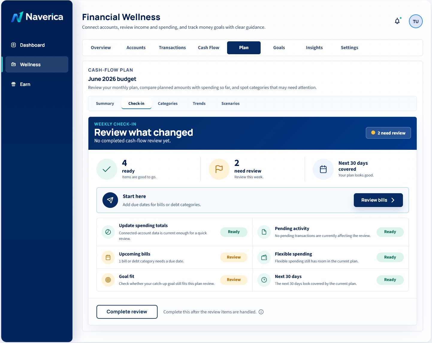Screen dimensions: 432x343
Task: Click the Earn gift icon
Action: click(13, 84)
